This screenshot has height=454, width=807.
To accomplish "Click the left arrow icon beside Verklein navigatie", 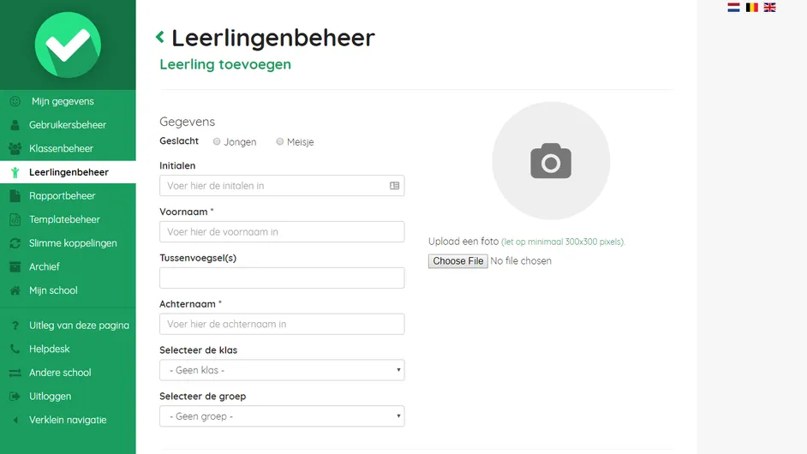I will [15, 420].
